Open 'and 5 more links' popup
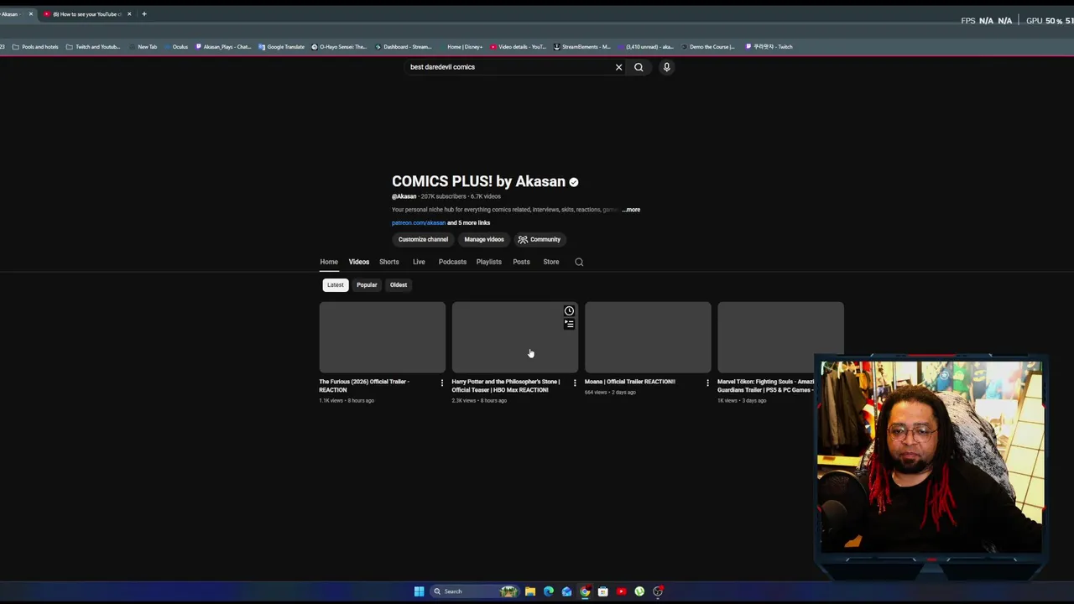This screenshot has height=604, width=1074. tap(468, 223)
